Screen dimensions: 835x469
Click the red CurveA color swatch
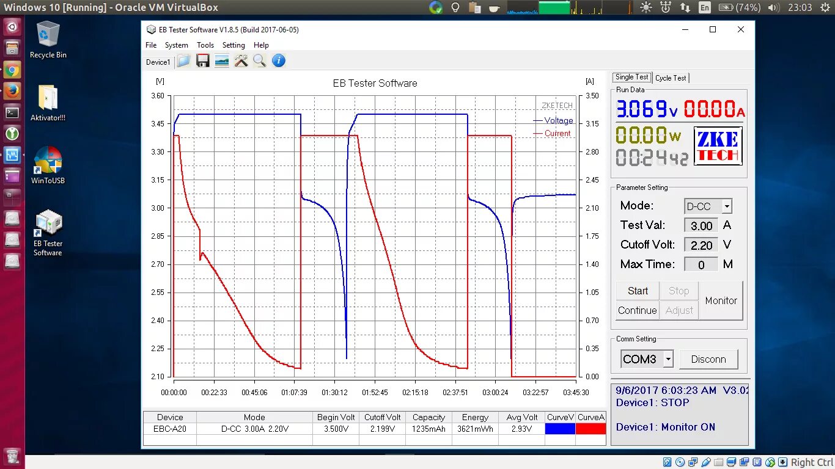[591, 429]
